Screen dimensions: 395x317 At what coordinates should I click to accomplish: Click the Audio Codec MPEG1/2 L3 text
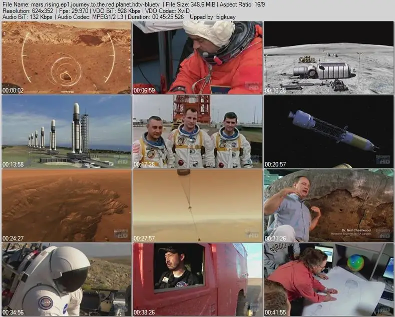[x=91, y=17]
